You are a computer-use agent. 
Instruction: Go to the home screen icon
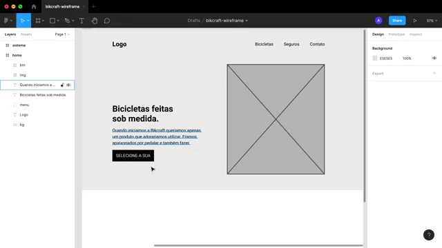34,6
